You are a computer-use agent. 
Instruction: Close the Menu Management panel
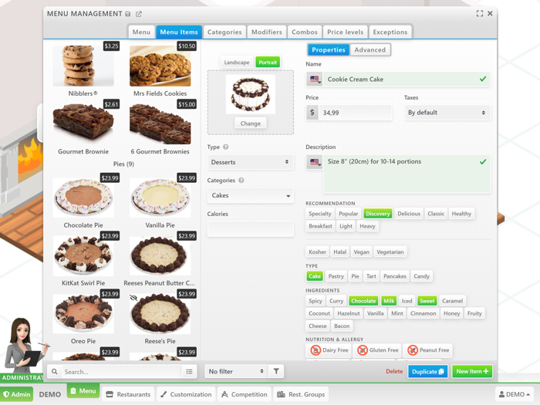point(490,13)
